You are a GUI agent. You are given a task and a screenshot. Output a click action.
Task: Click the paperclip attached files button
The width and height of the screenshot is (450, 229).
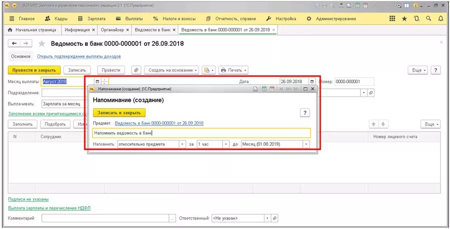pos(136,70)
